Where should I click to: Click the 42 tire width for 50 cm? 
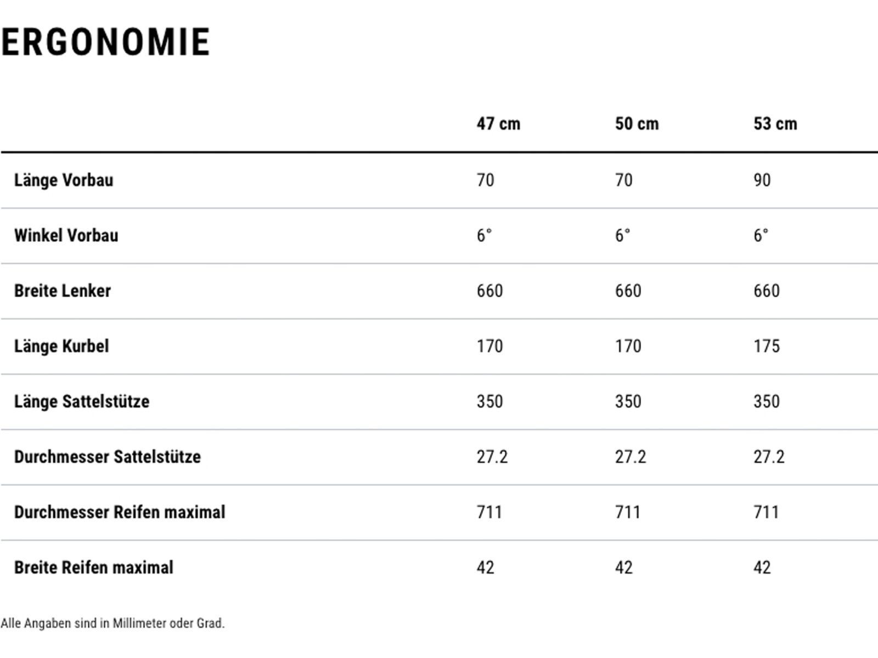click(x=623, y=568)
